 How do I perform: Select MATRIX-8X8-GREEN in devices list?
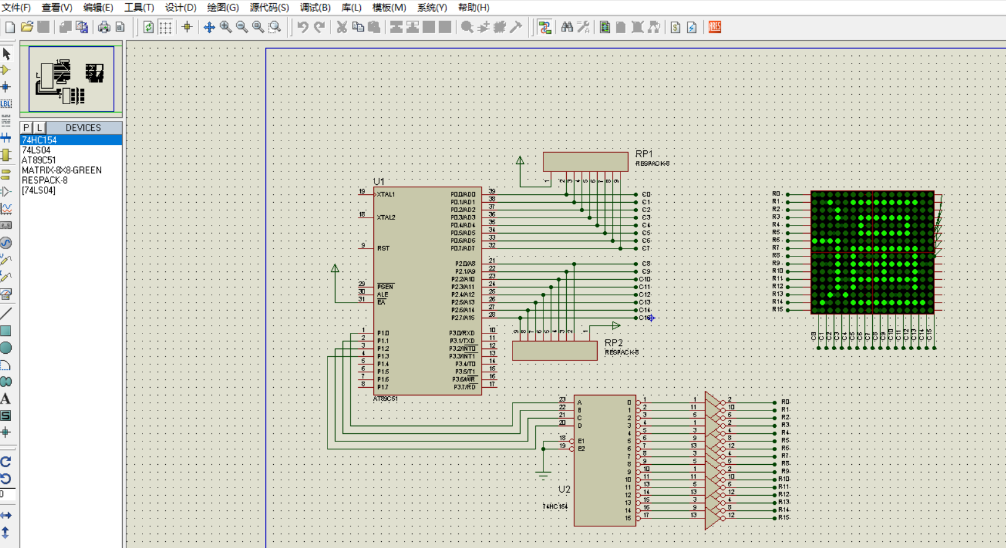click(x=62, y=170)
